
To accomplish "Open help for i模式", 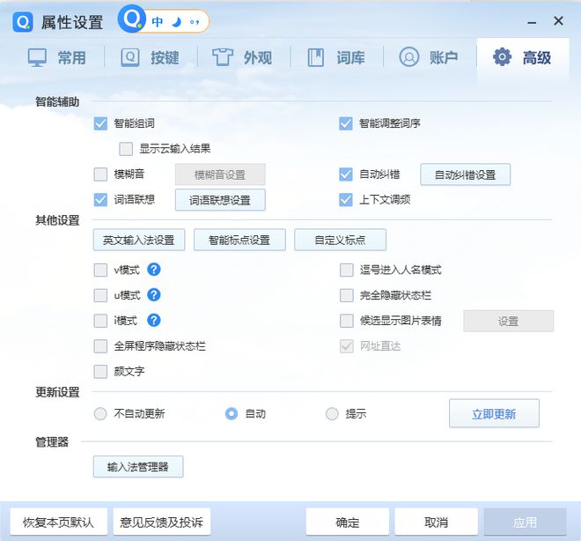I will click(153, 321).
